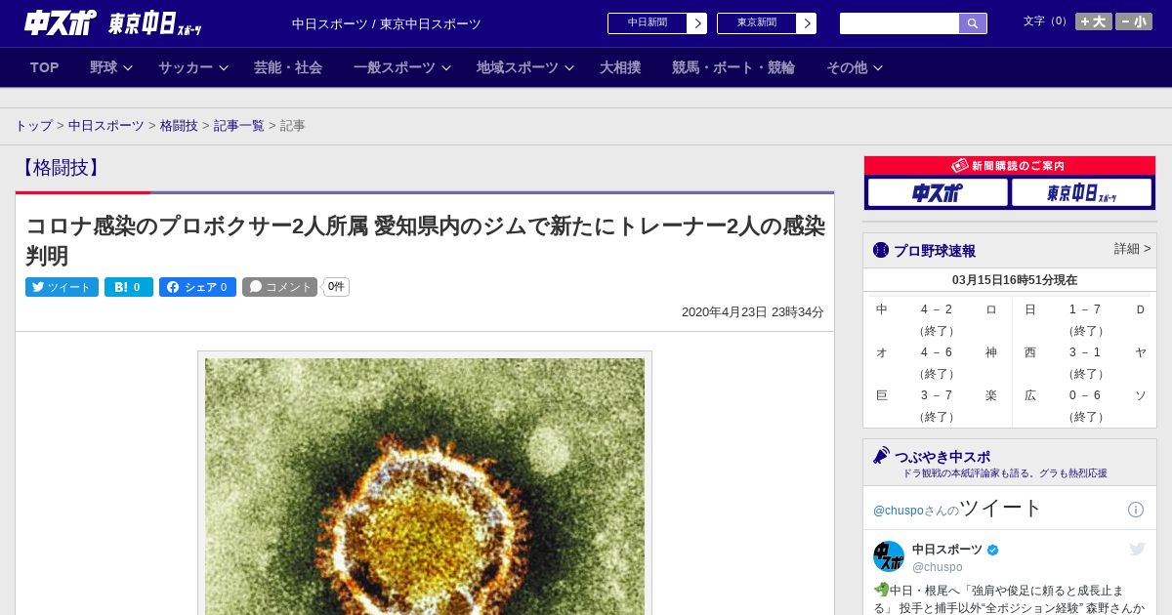Open 中日スポーツ tweet account name
Screen dimensions: 1172x615
point(947,550)
